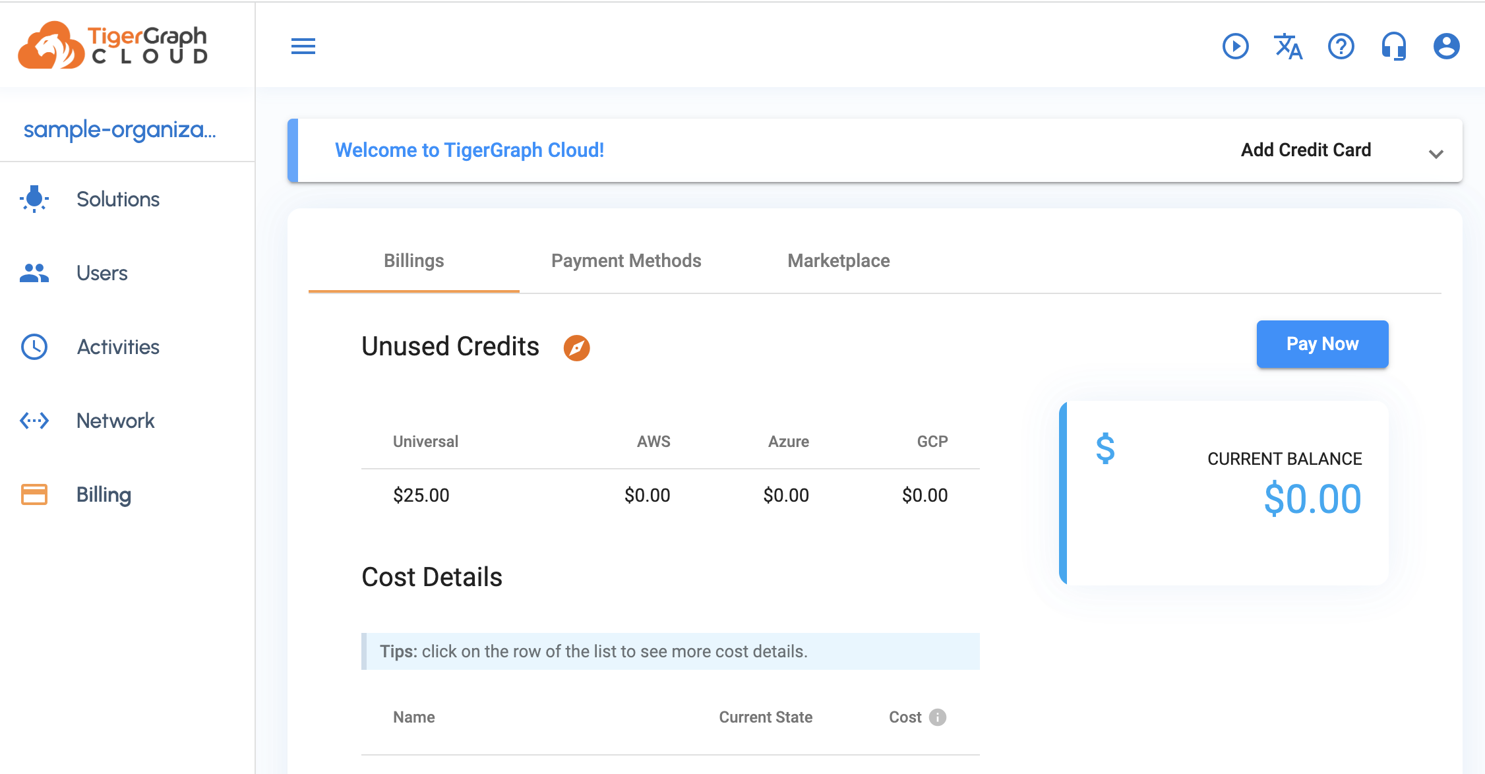This screenshot has width=1485, height=774.
Task: Click the Users people icon
Action: pos(34,273)
